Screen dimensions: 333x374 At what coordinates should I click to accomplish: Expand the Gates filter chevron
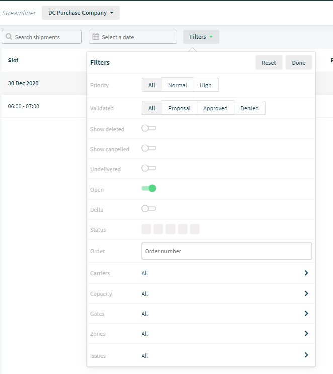pos(306,313)
